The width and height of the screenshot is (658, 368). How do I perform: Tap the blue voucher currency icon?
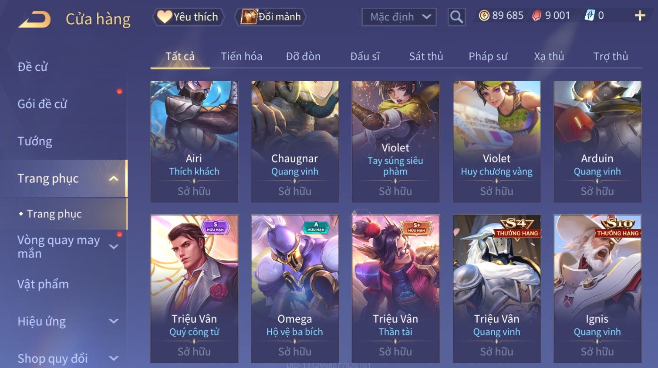pos(590,16)
